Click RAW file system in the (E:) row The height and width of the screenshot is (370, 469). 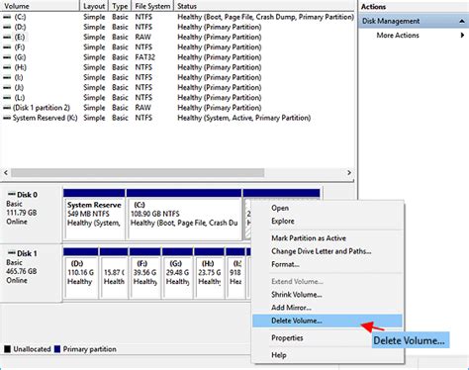pyautogui.click(x=142, y=37)
